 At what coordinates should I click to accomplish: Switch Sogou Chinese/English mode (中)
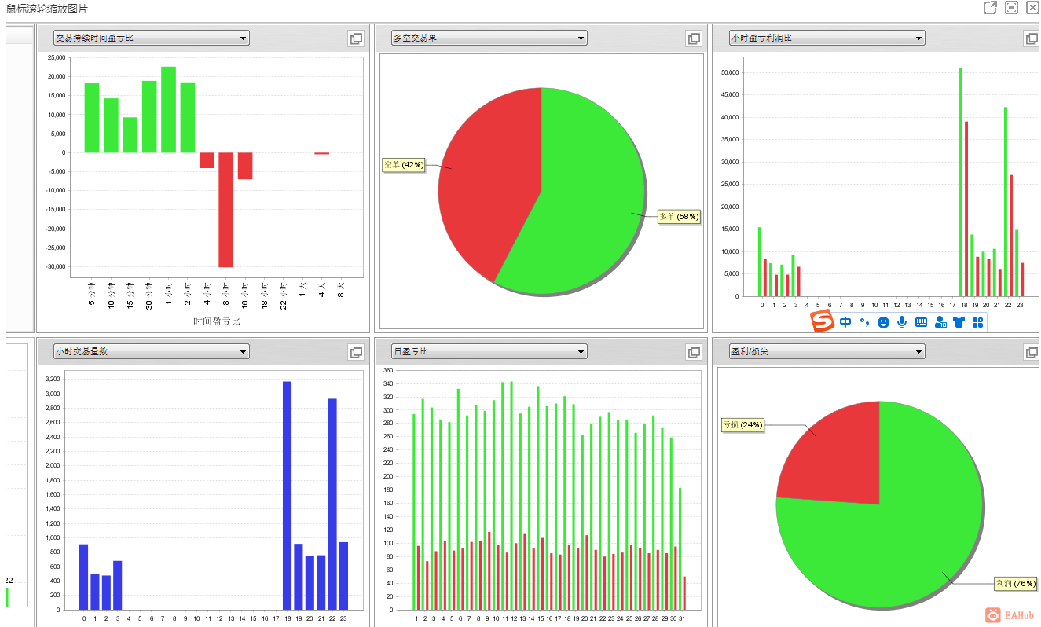pyautogui.click(x=845, y=322)
